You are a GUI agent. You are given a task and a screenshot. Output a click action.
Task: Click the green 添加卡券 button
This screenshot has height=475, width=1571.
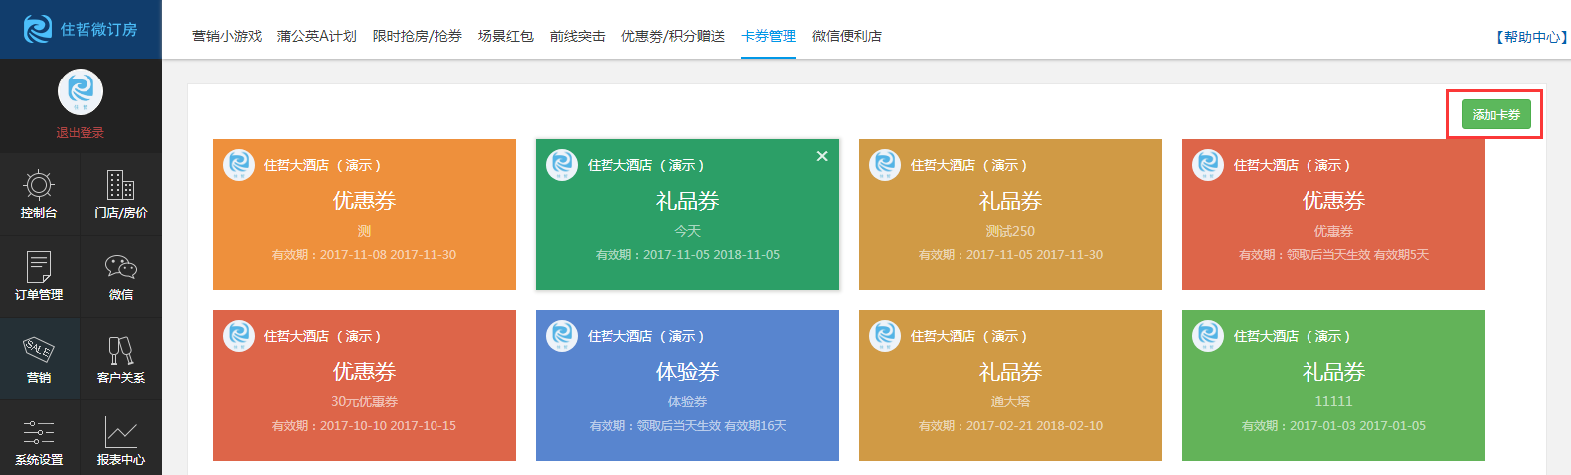(1496, 115)
